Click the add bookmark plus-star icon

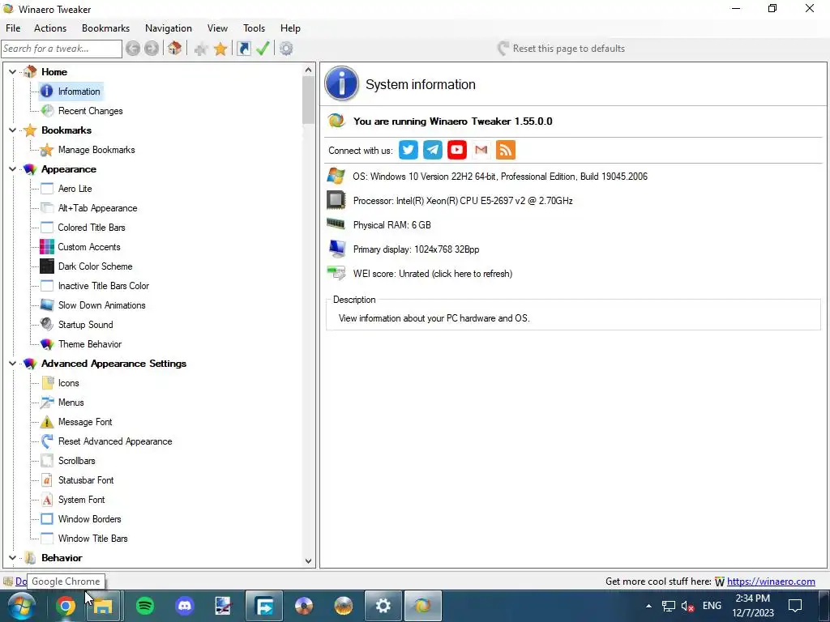pos(201,49)
